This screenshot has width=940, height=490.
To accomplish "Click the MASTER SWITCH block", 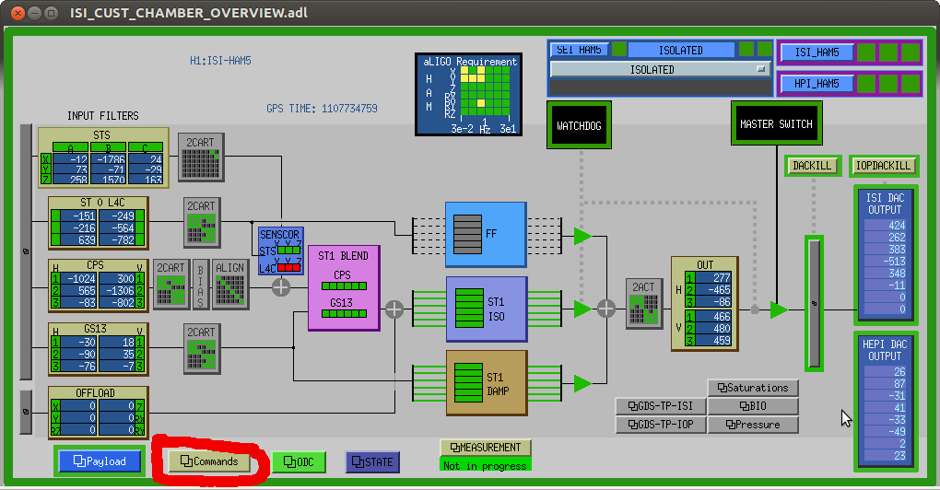I will tap(776, 123).
